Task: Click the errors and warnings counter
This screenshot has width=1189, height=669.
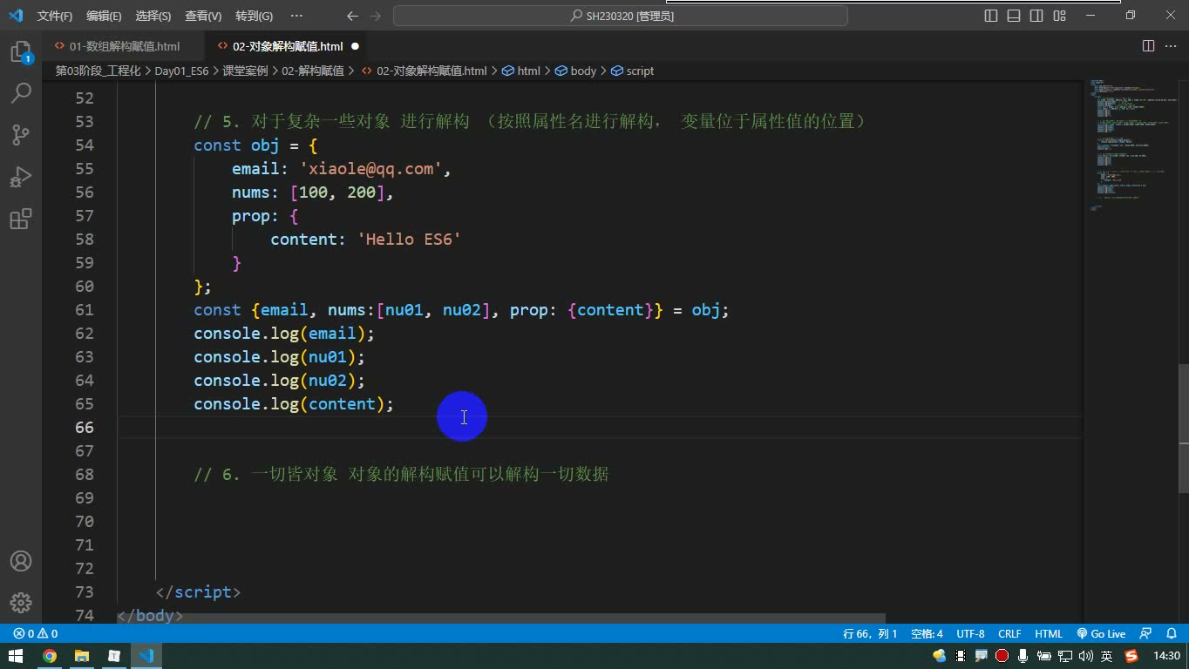Action: [36, 633]
